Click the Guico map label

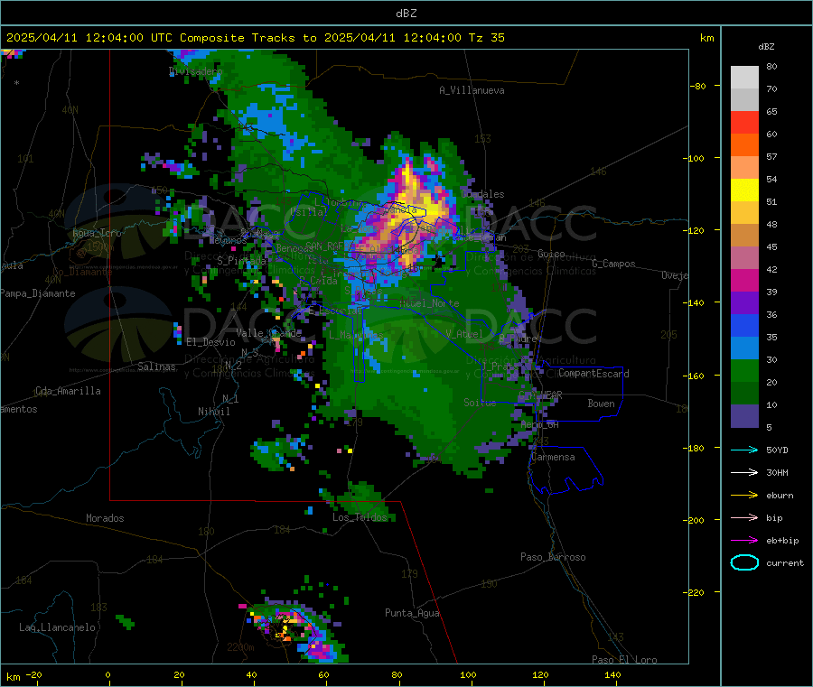click(x=551, y=254)
